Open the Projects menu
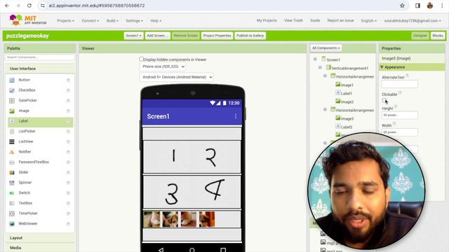This screenshot has width=449, height=252. (x=65, y=20)
